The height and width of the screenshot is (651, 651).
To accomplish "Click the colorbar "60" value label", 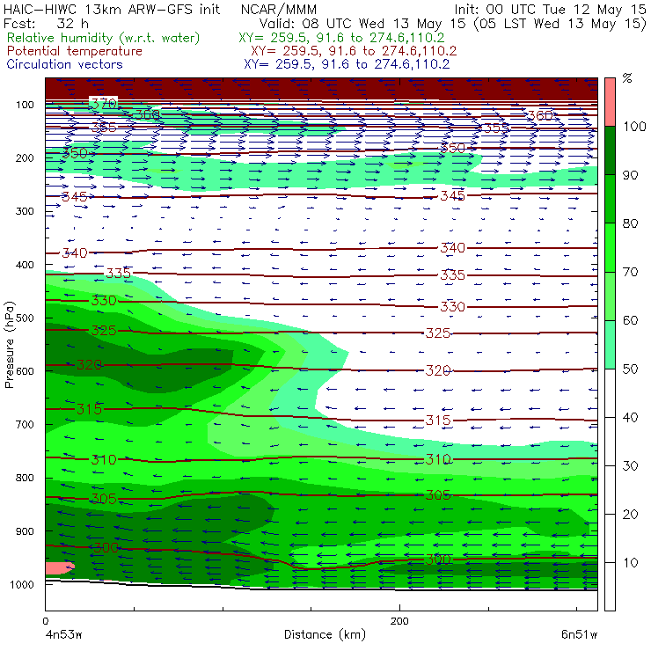I will click(x=630, y=320).
